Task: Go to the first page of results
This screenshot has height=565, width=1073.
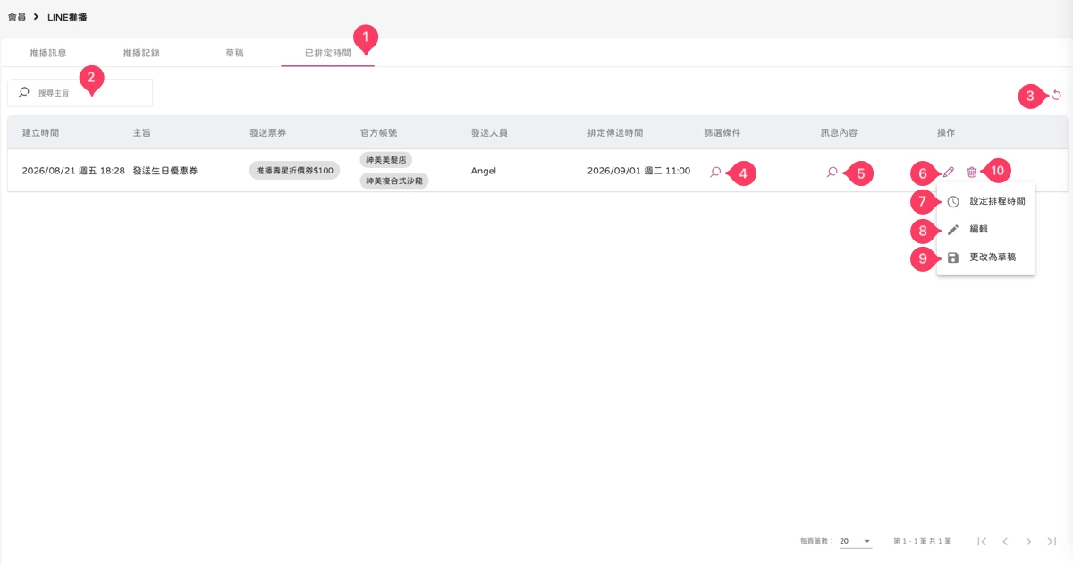Action: click(x=982, y=541)
